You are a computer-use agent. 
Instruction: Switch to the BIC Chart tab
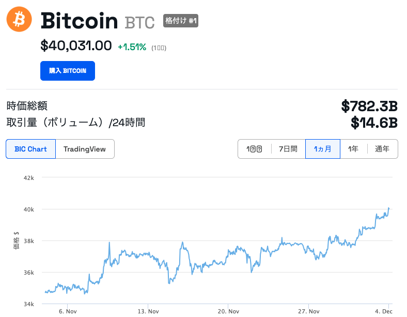30,149
